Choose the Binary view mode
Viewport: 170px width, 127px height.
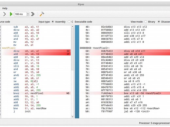146,22
